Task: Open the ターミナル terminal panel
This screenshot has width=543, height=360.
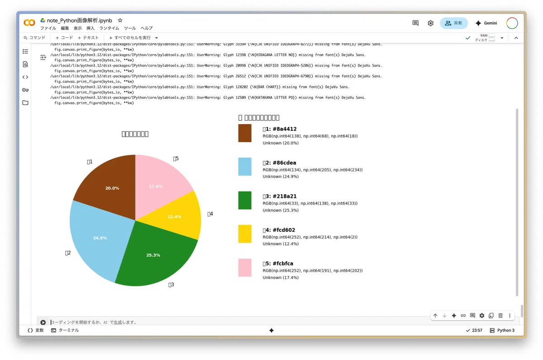Action: (x=65, y=331)
